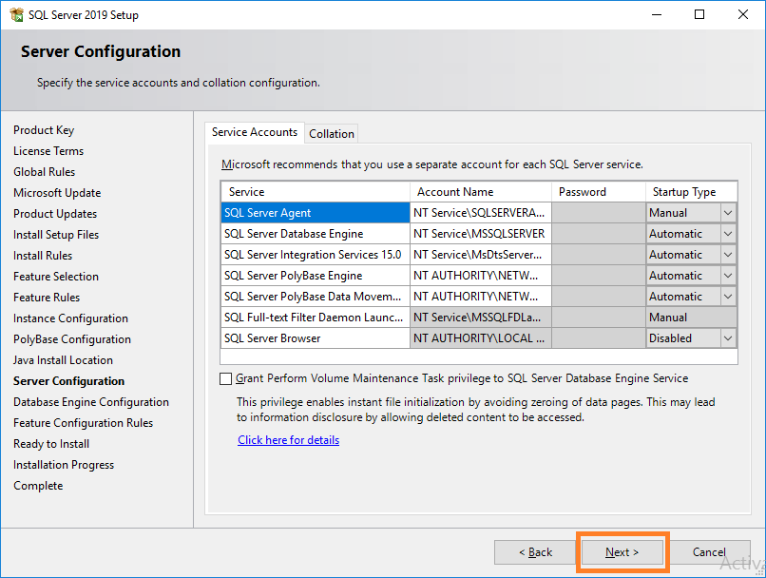The image size is (766, 578).
Task: Select the SQL Server PolyBase Engine service cell
Action: click(x=316, y=276)
